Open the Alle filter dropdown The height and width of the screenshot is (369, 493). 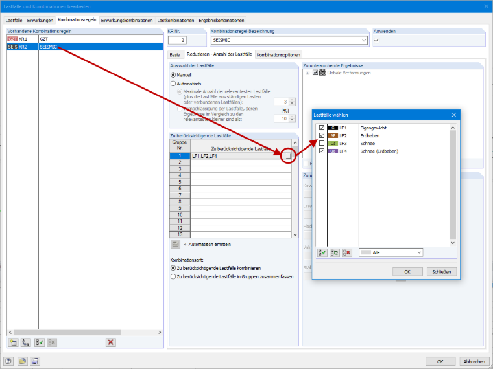(419, 252)
